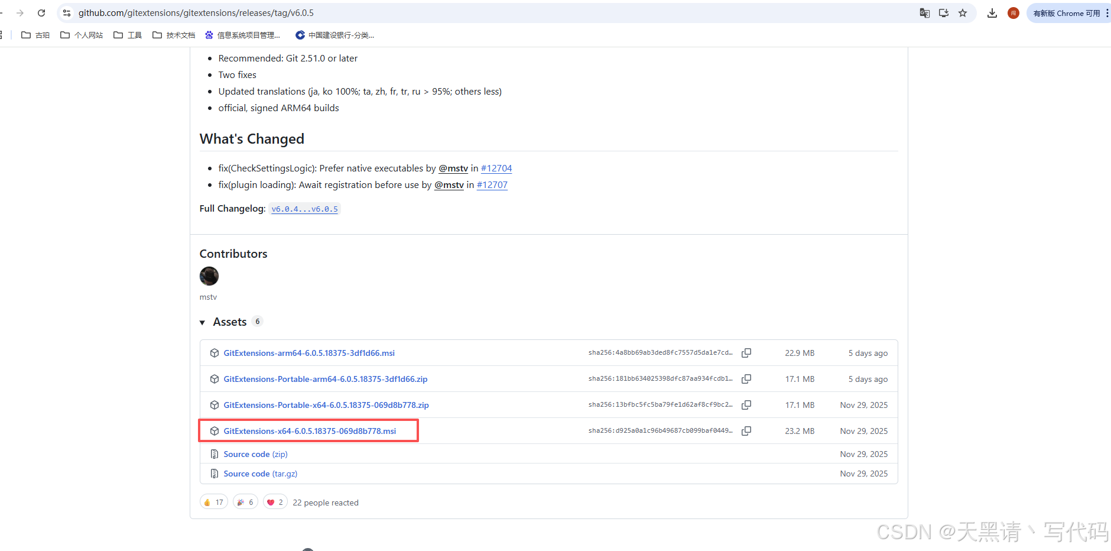This screenshot has width=1111, height=551.
Task: Copy sha256 hash for x64 msi
Action: (x=746, y=431)
